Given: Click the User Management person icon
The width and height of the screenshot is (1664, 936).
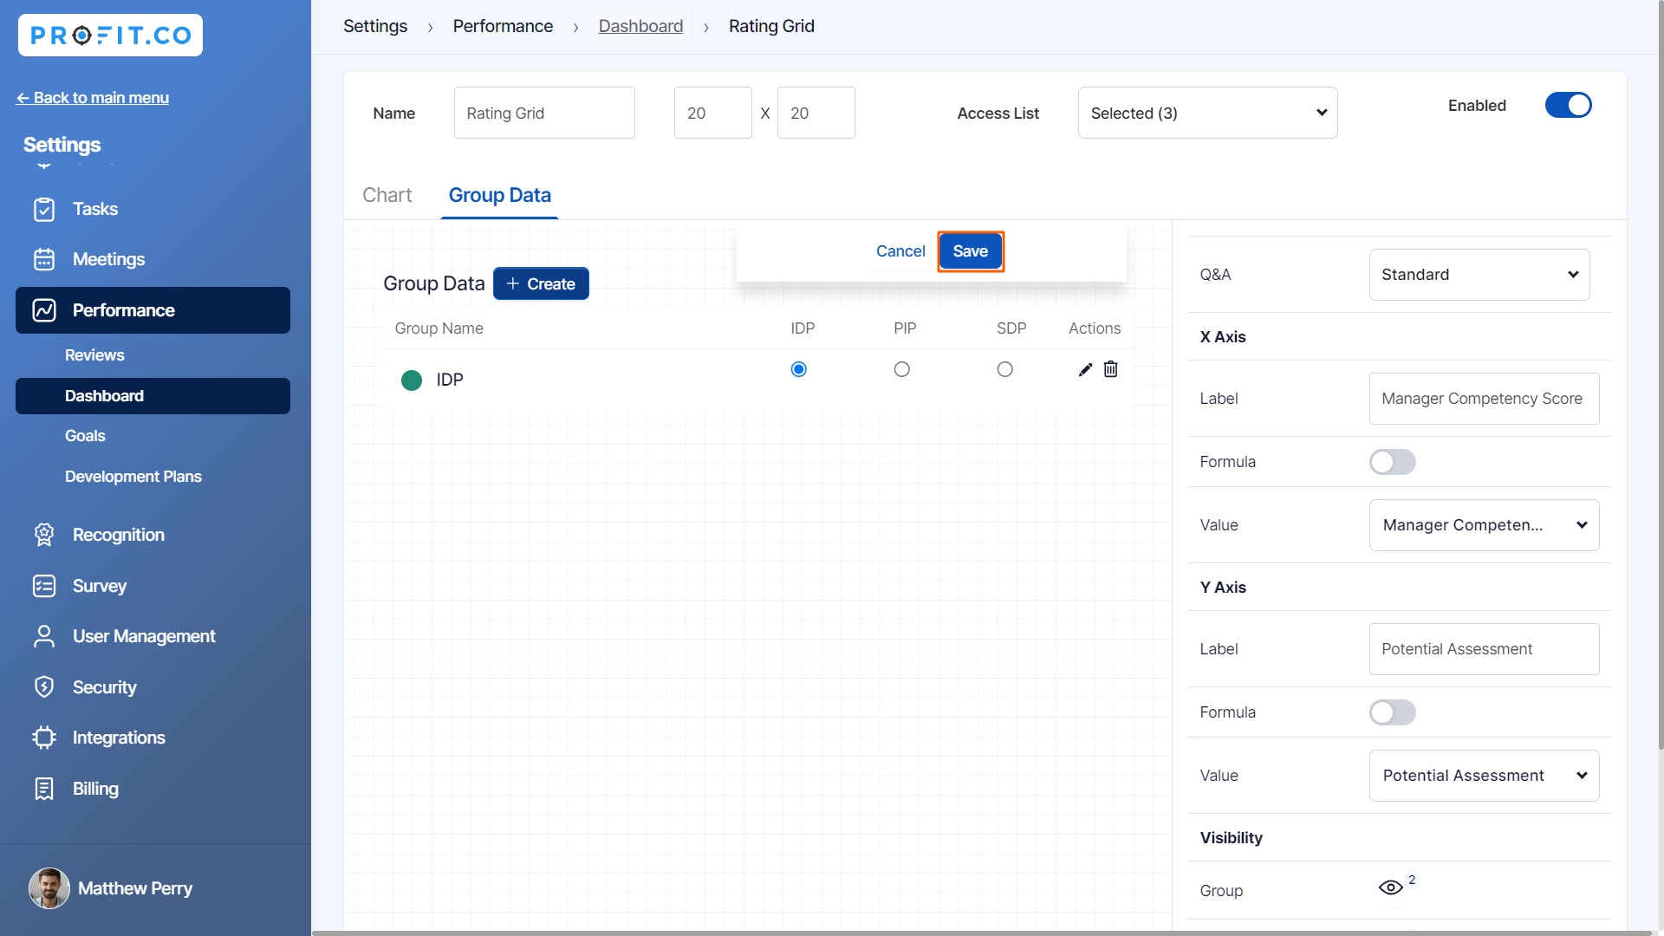Looking at the screenshot, I should pyautogui.click(x=44, y=636).
